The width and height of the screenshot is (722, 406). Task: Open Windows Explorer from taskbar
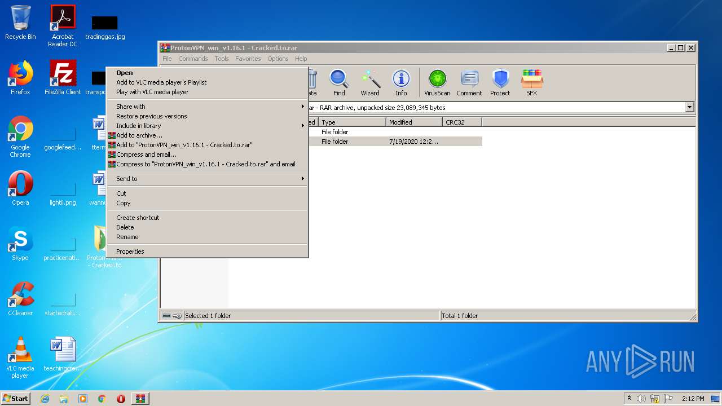[64, 399]
